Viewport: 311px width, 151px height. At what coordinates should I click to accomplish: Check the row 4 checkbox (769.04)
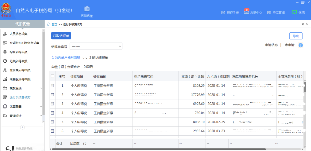[52, 113]
